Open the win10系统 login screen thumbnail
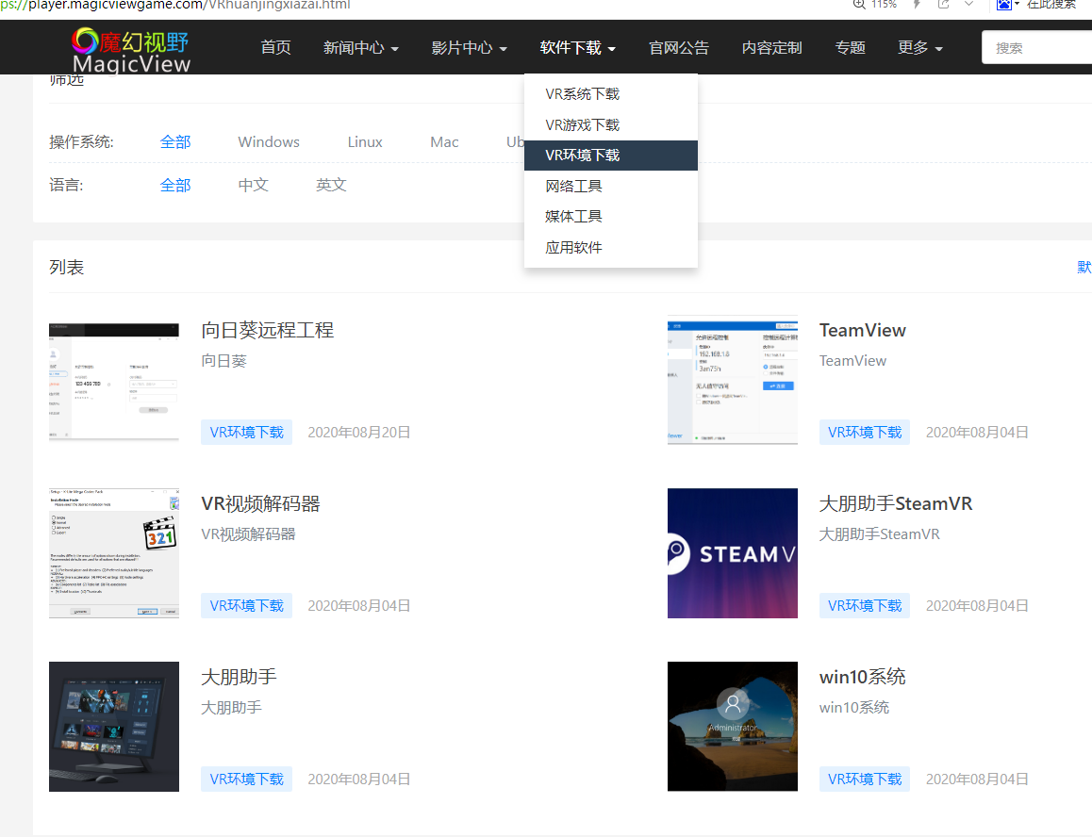Viewport: 1092px width, 837px height. tap(732, 727)
